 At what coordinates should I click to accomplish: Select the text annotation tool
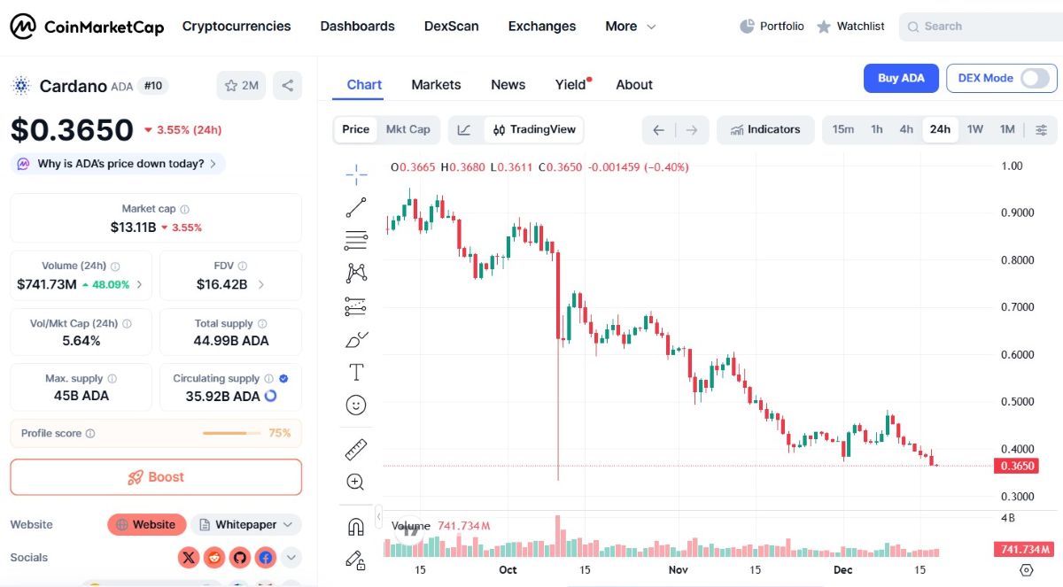tap(356, 372)
